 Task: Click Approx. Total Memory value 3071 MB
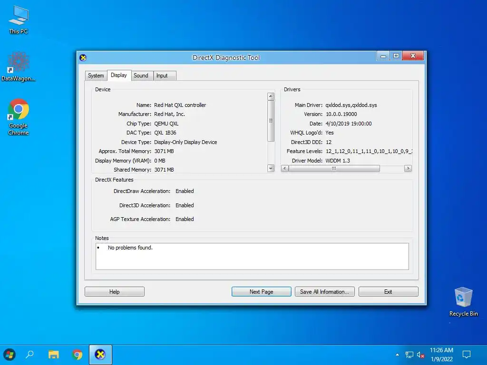point(164,151)
